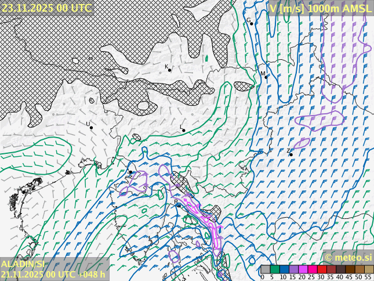
Task: Click the meteo.si copyright link
Action: pos(348,257)
